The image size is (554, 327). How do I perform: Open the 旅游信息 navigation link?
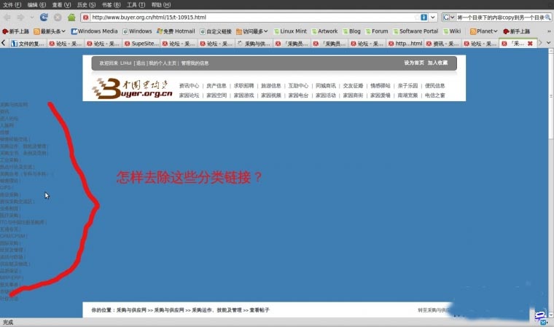[x=271, y=86]
